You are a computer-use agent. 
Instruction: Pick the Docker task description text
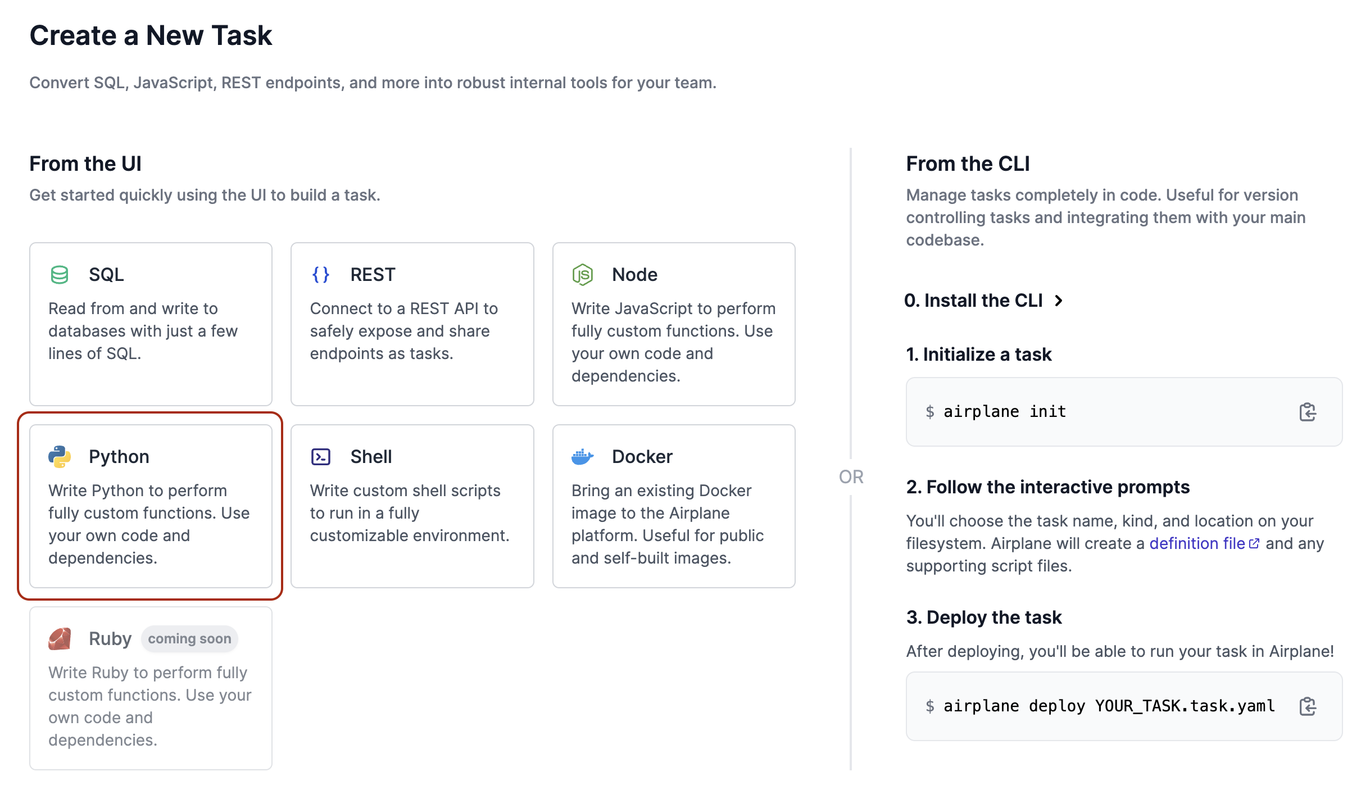tap(668, 524)
